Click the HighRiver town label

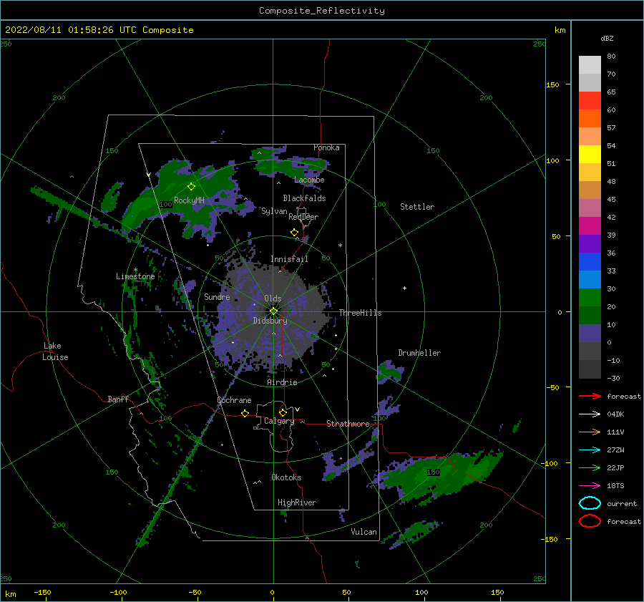pyautogui.click(x=297, y=503)
